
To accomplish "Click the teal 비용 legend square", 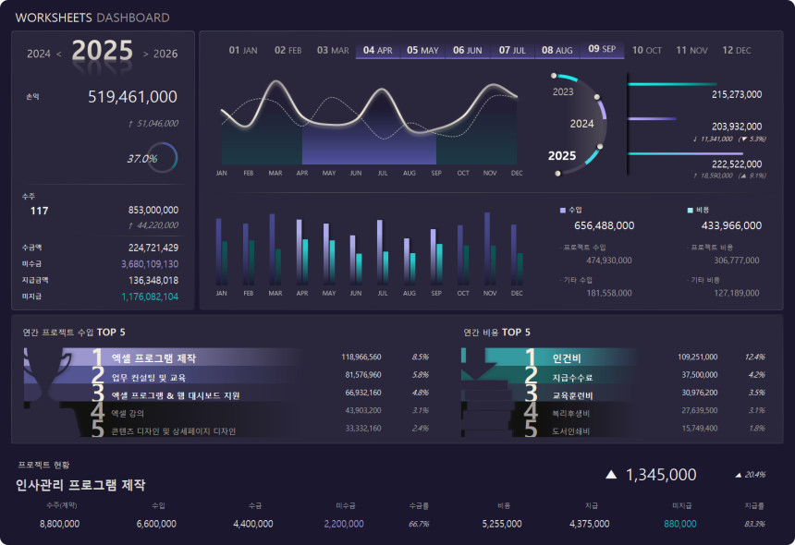I will click(691, 211).
